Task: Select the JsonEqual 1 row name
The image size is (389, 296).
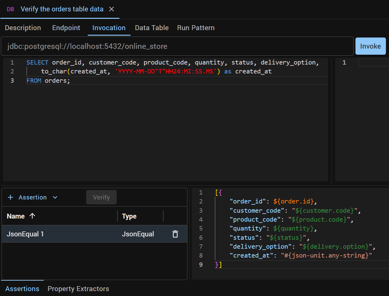Action: (25, 234)
